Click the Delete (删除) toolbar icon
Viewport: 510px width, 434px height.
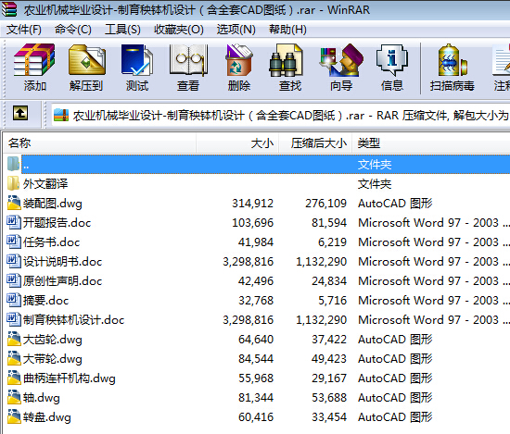point(239,61)
